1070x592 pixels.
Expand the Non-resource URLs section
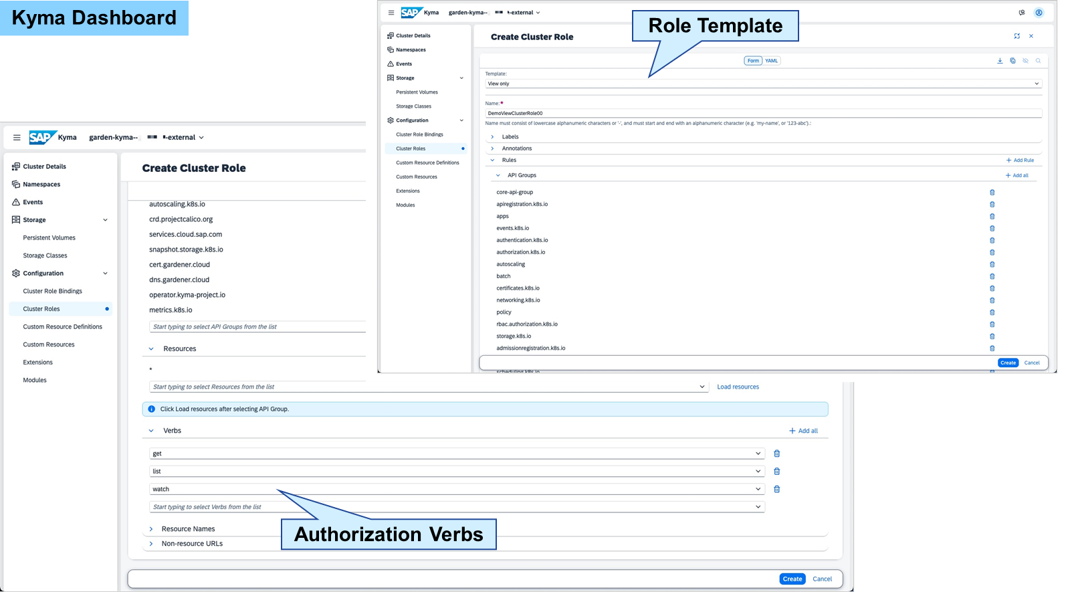[151, 544]
